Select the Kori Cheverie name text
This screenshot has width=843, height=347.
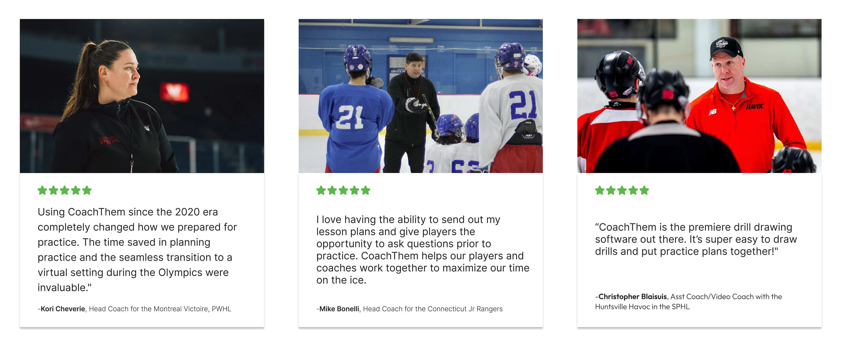63,309
